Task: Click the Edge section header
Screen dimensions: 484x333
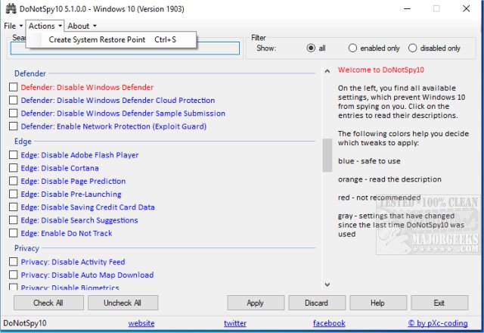Action: [x=23, y=142]
